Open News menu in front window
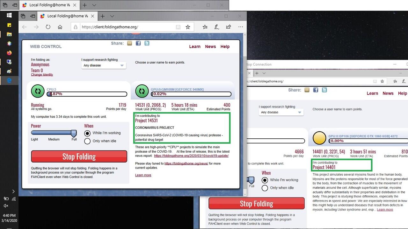This screenshot has height=229, width=408. tap(210, 46)
